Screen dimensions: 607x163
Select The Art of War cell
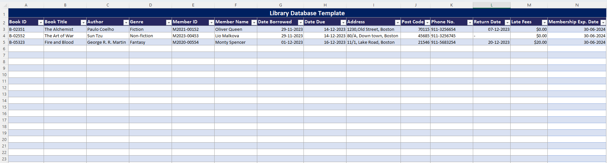(65, 36)
